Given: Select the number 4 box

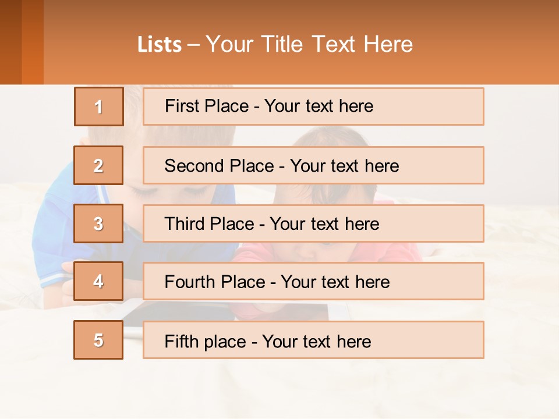Looking at the screenshot, I should [x=98, y=282].
